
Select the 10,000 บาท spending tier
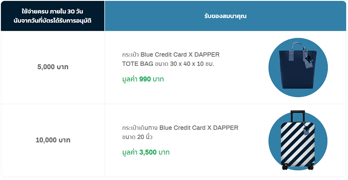(53, 140)
